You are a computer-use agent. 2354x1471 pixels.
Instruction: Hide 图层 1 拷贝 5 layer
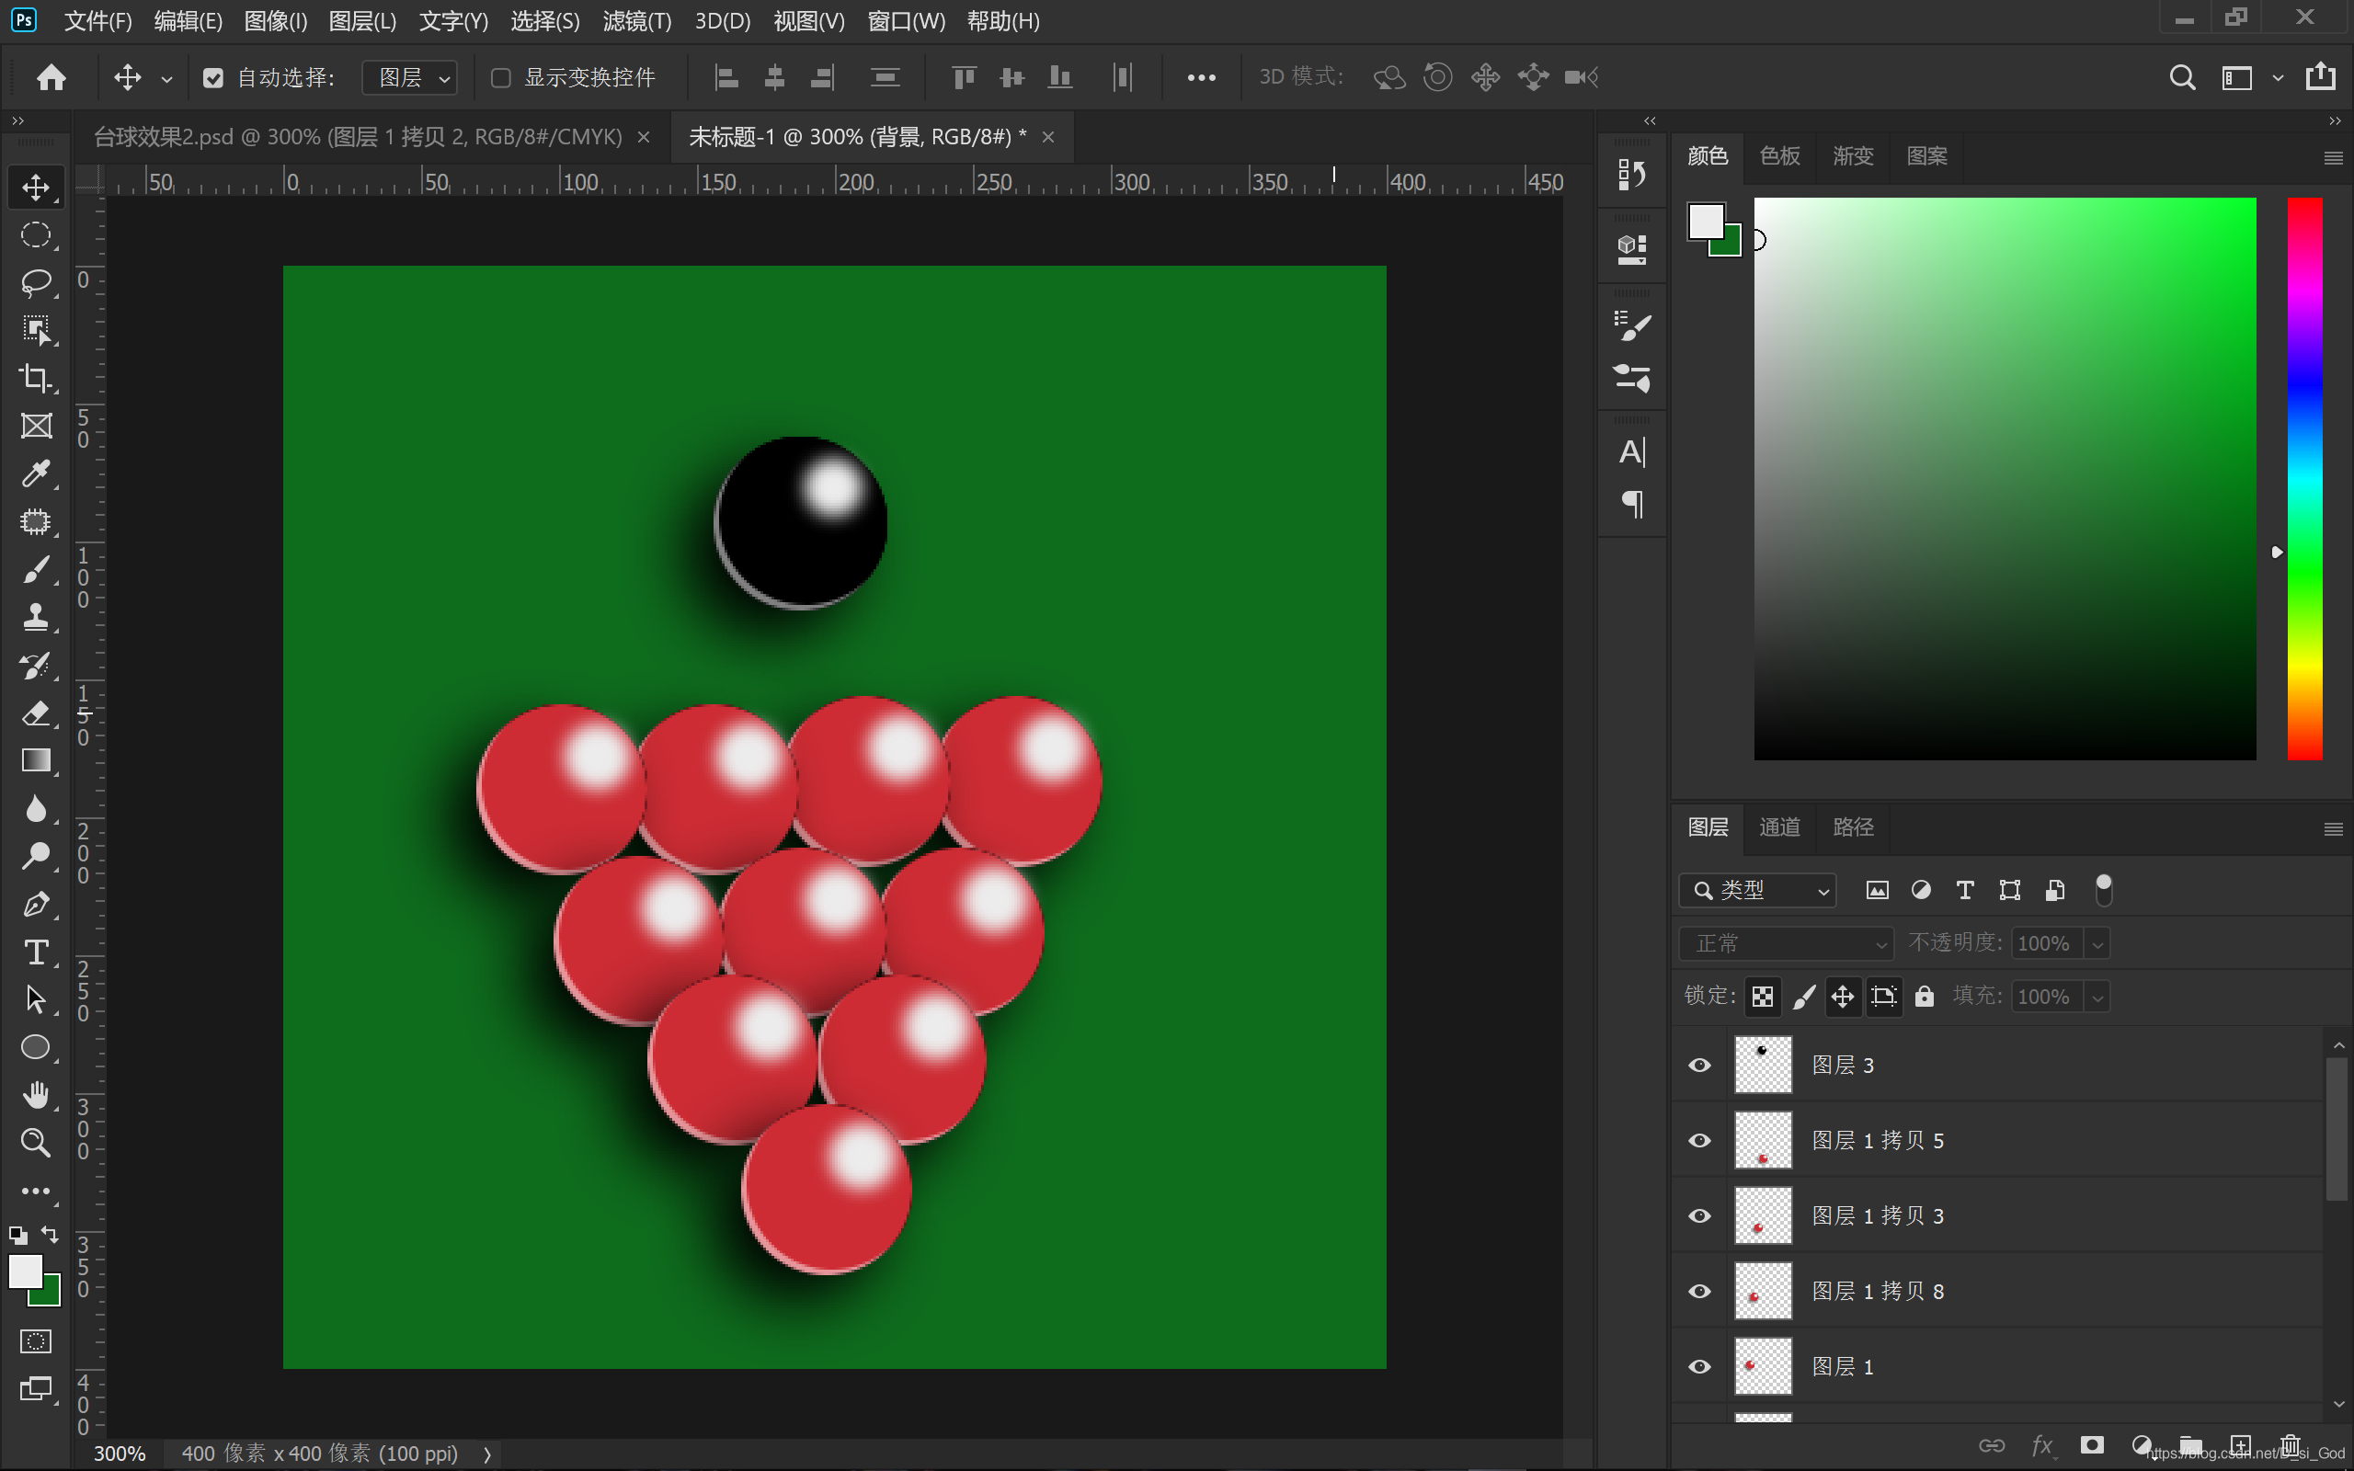pos(1699,1140)
